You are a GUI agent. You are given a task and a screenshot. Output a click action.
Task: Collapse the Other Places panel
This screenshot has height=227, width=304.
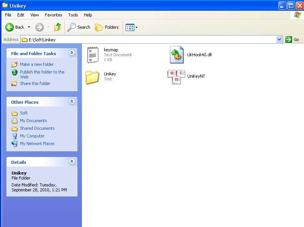72,101
